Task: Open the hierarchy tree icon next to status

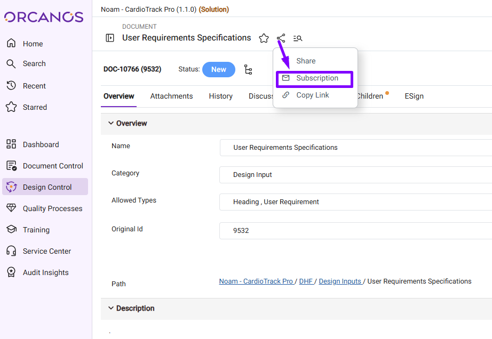Action: click(248, 70)
